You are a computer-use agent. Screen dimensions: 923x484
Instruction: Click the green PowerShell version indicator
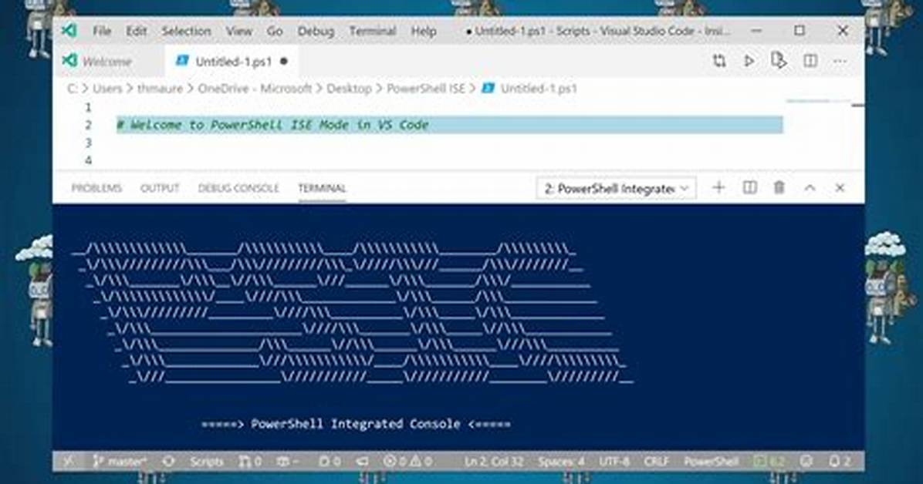click(x=770, y=462)
